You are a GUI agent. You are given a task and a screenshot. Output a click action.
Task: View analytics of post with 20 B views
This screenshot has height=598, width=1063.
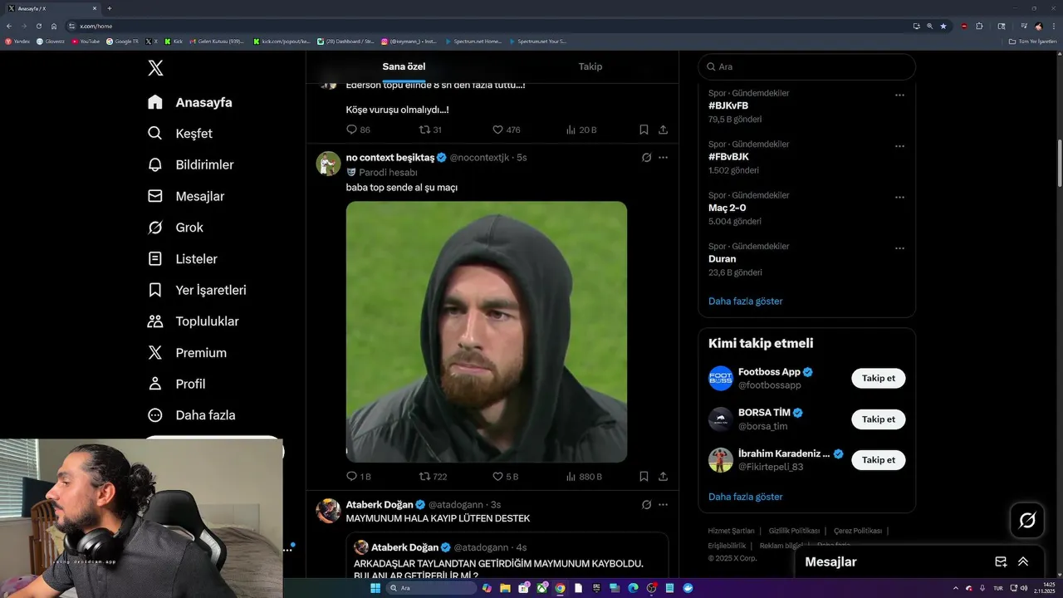581,130
